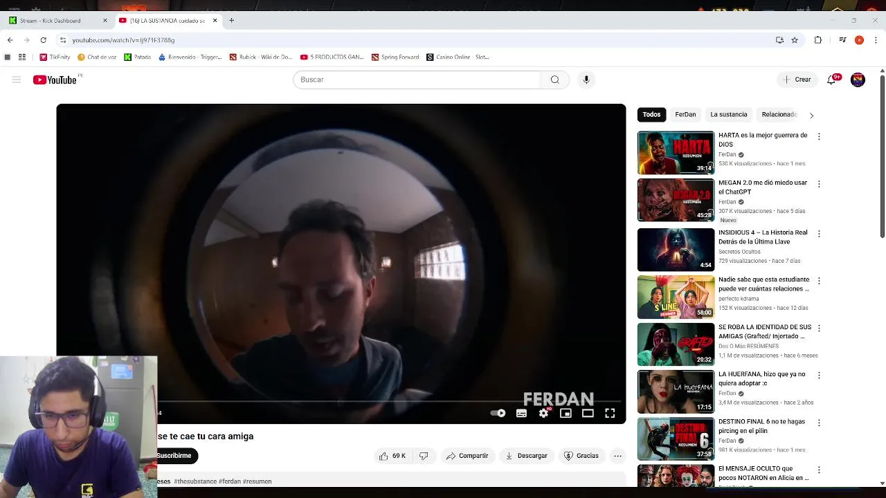Image resolution: width=886 pixels, height=498 pixels.
Task: Open 'El MENSAJE OCULTO' video title
Action: click(x=763, y=473)
